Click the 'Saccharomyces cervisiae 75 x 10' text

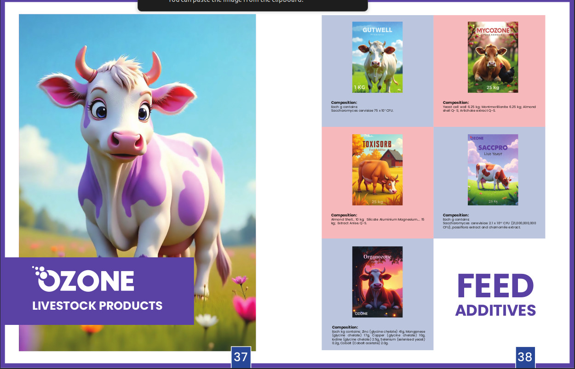tap(358, 111)
